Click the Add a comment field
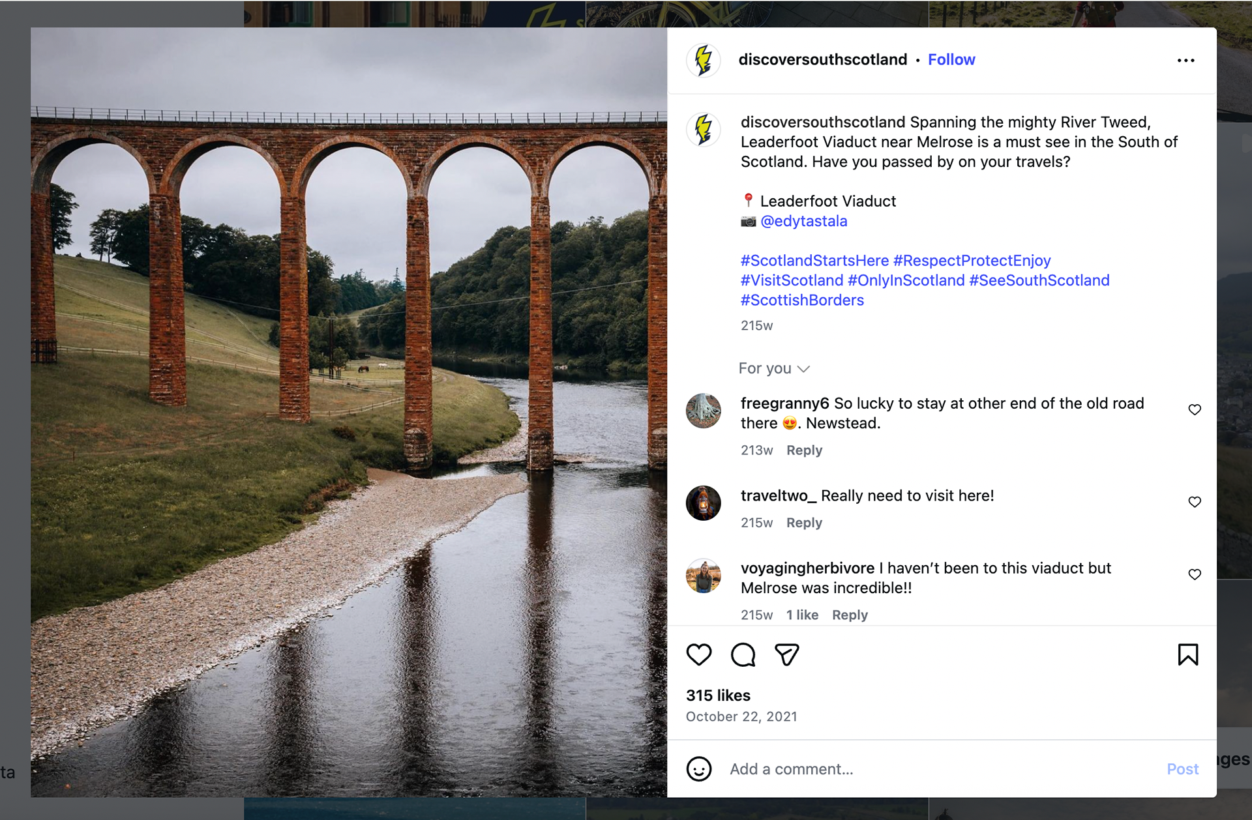Screen dimensions: 1252x820 coord(939,769)
